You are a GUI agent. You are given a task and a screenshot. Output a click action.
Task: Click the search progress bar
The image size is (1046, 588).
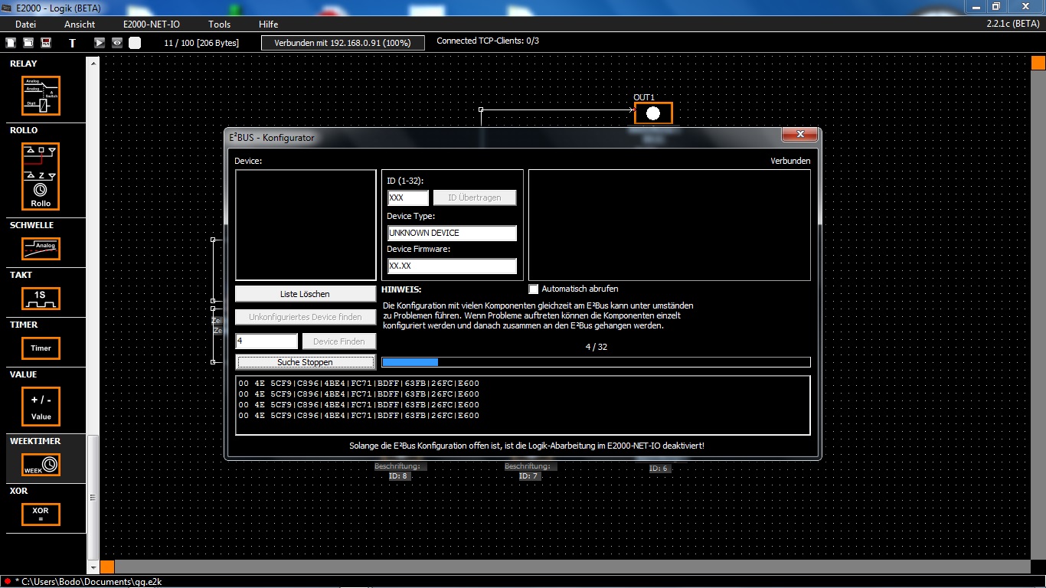(595, 362)
